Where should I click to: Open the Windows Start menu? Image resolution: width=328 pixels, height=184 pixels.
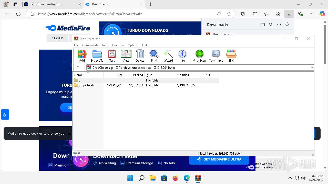click(x=130, y=178)
